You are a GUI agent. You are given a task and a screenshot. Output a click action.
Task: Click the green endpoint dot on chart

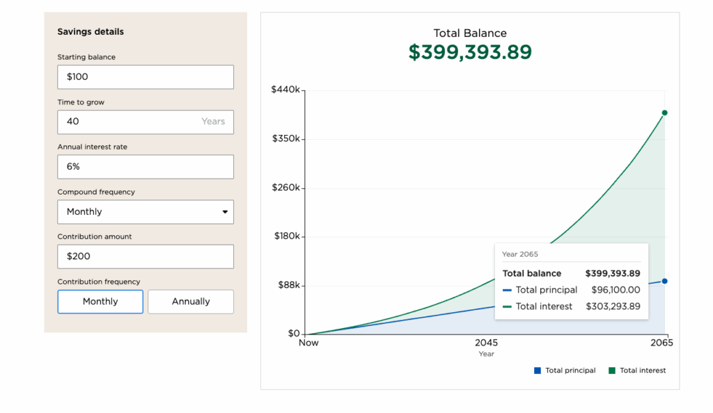pyautogui.click(x=664, y=113)
